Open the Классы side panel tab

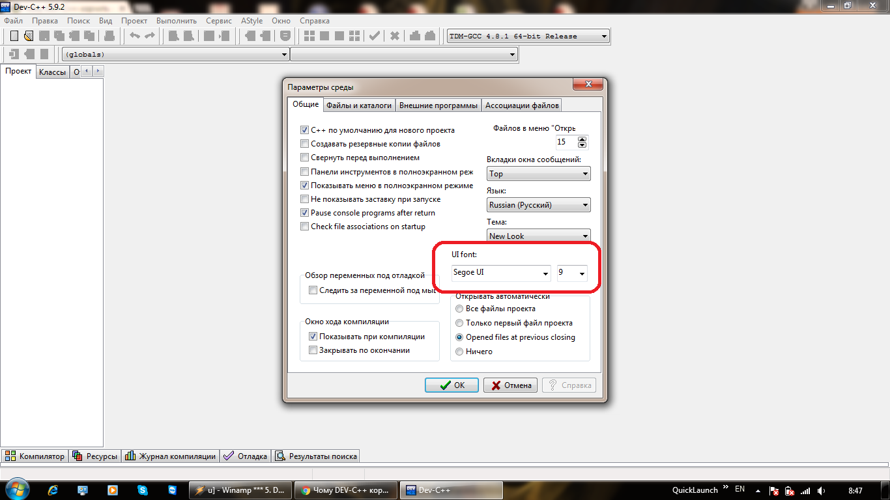coord(52,72)
